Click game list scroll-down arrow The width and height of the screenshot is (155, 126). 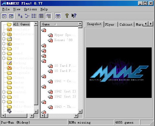(80, 111)
